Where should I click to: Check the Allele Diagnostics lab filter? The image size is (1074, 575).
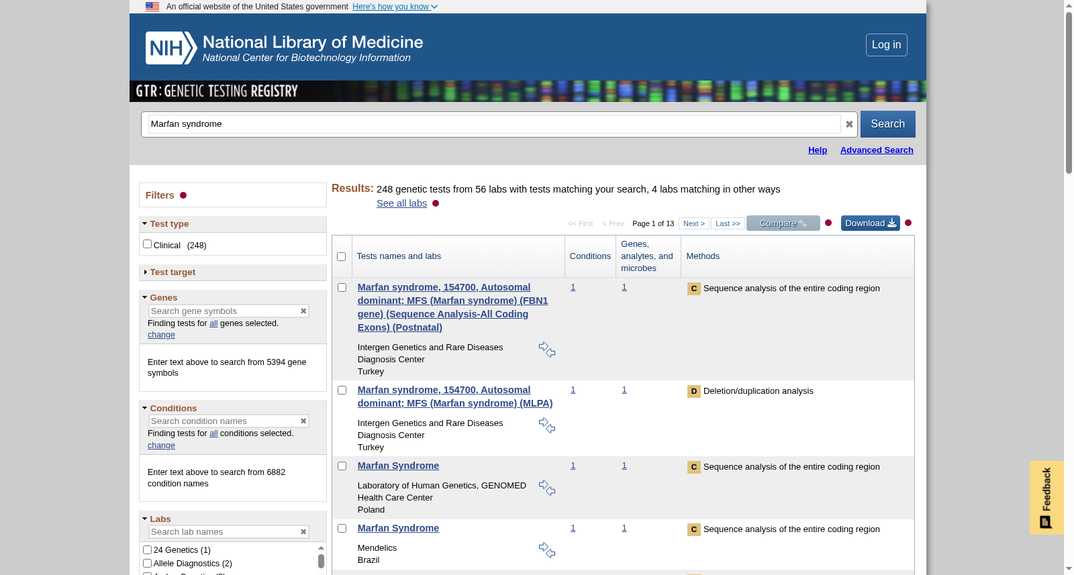[147, 563]
